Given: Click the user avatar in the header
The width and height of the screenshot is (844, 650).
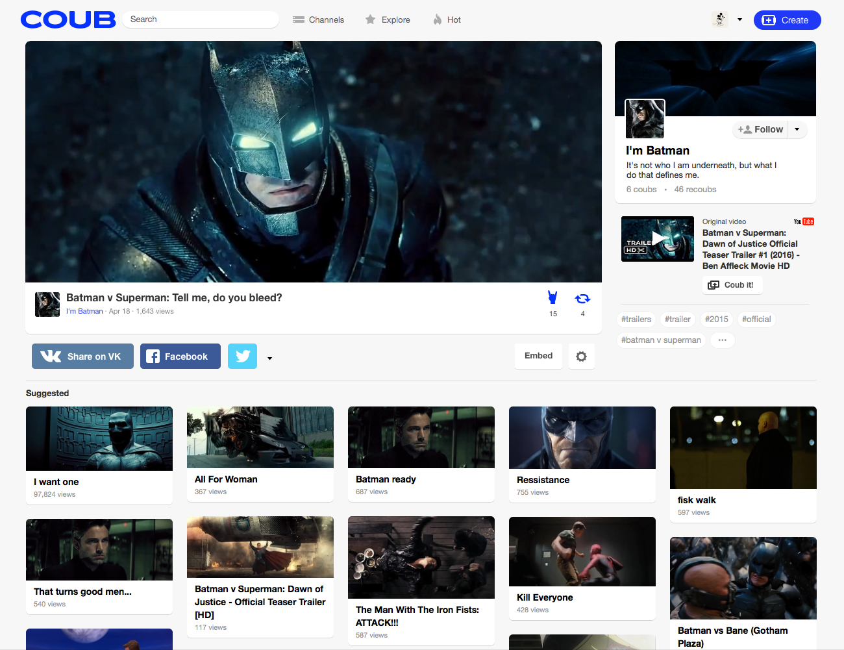Looking at the screenshot, I should [719, 19].
